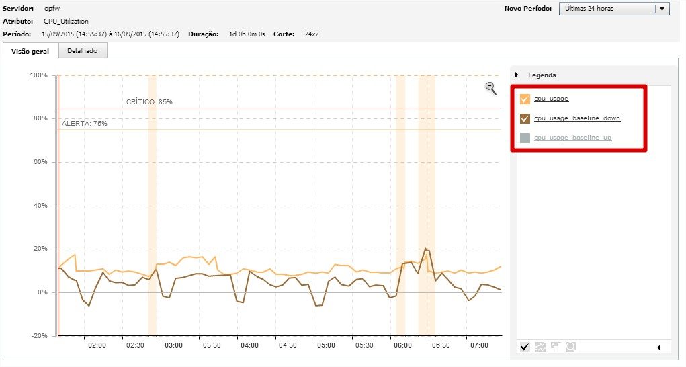The width and height of the screenshot is (686, 367).
Task: Click the cpu_usage legend link
Action: click(x=551, y=99)
